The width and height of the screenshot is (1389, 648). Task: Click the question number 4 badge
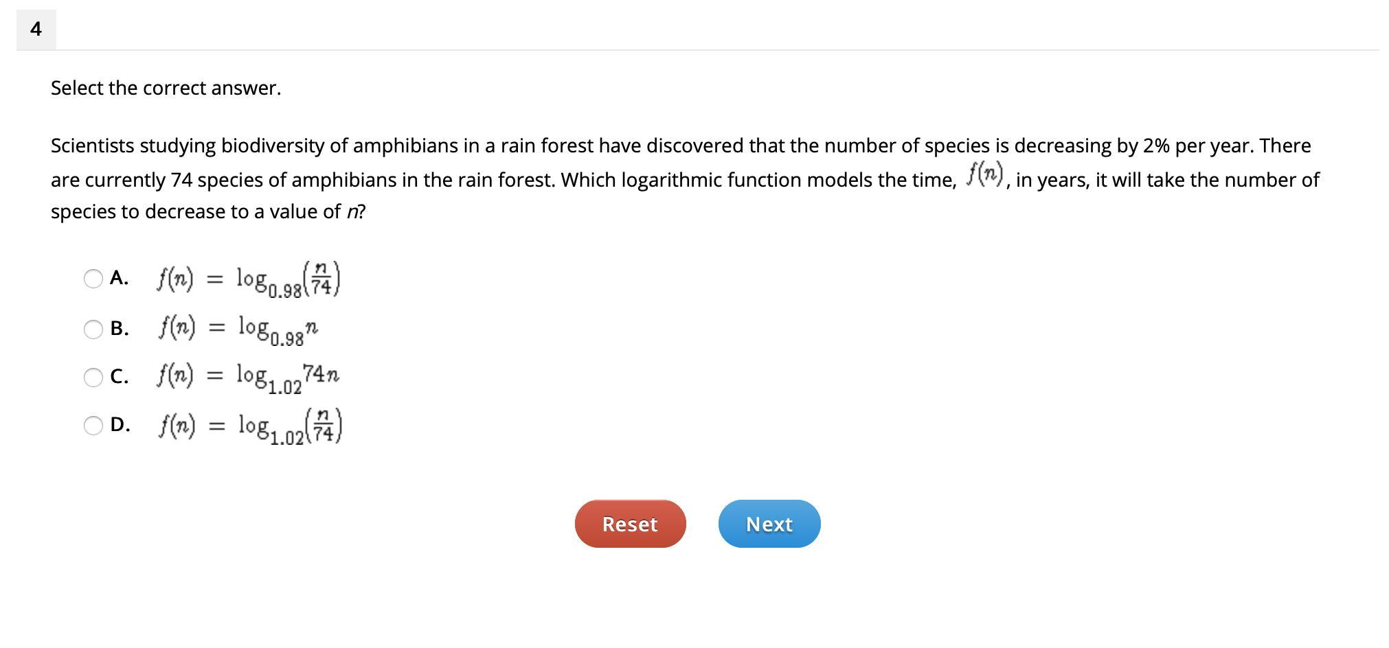click(36, 30)
